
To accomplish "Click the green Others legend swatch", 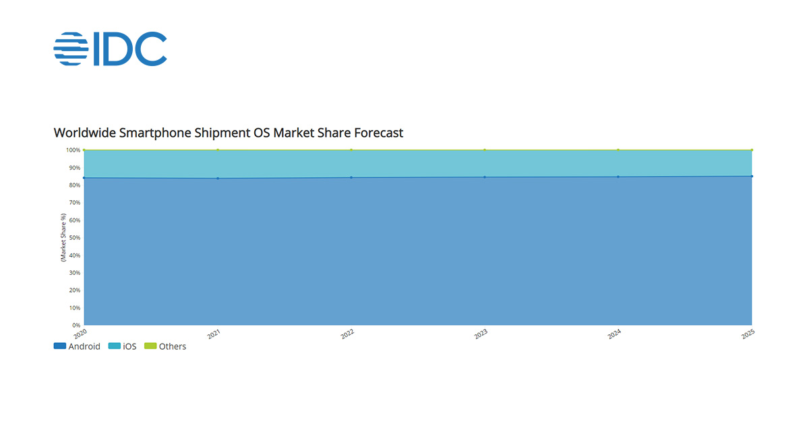I will (x=150, y=346).
